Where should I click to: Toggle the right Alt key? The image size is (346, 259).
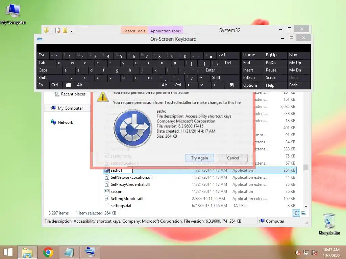pos(166,85)
